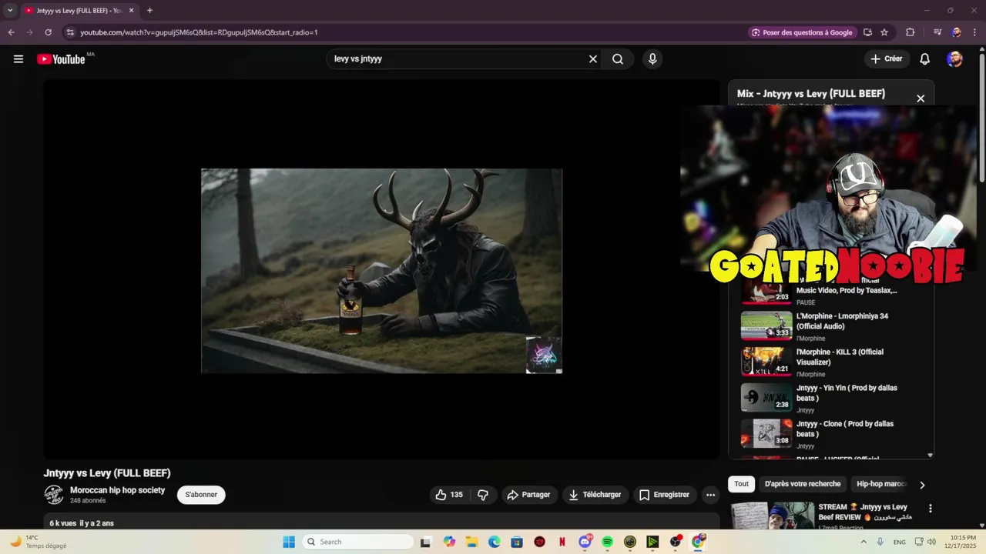This screenshot has height=554, width=986.
Task: Select the D'après votre recherche chip
Action: coord(803,484)
